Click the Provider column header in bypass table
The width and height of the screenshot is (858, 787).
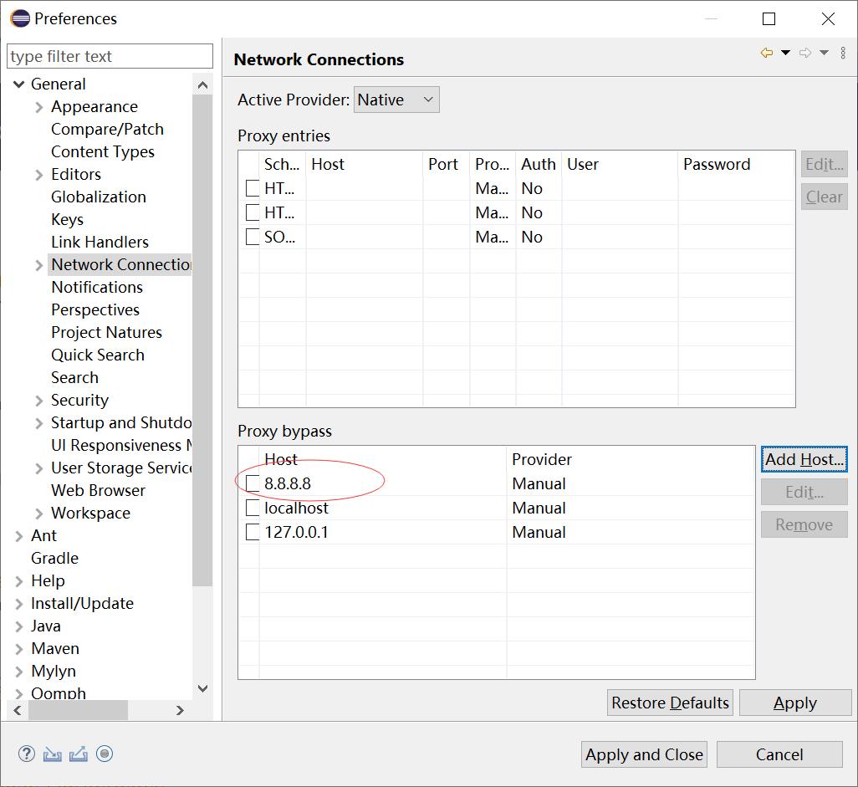(x=631, y=459)
